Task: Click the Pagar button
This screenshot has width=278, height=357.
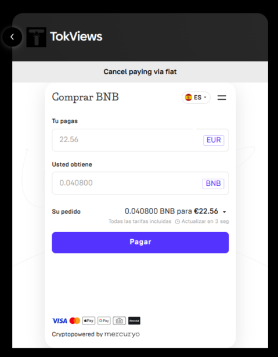Action: (x=140, y=243)
